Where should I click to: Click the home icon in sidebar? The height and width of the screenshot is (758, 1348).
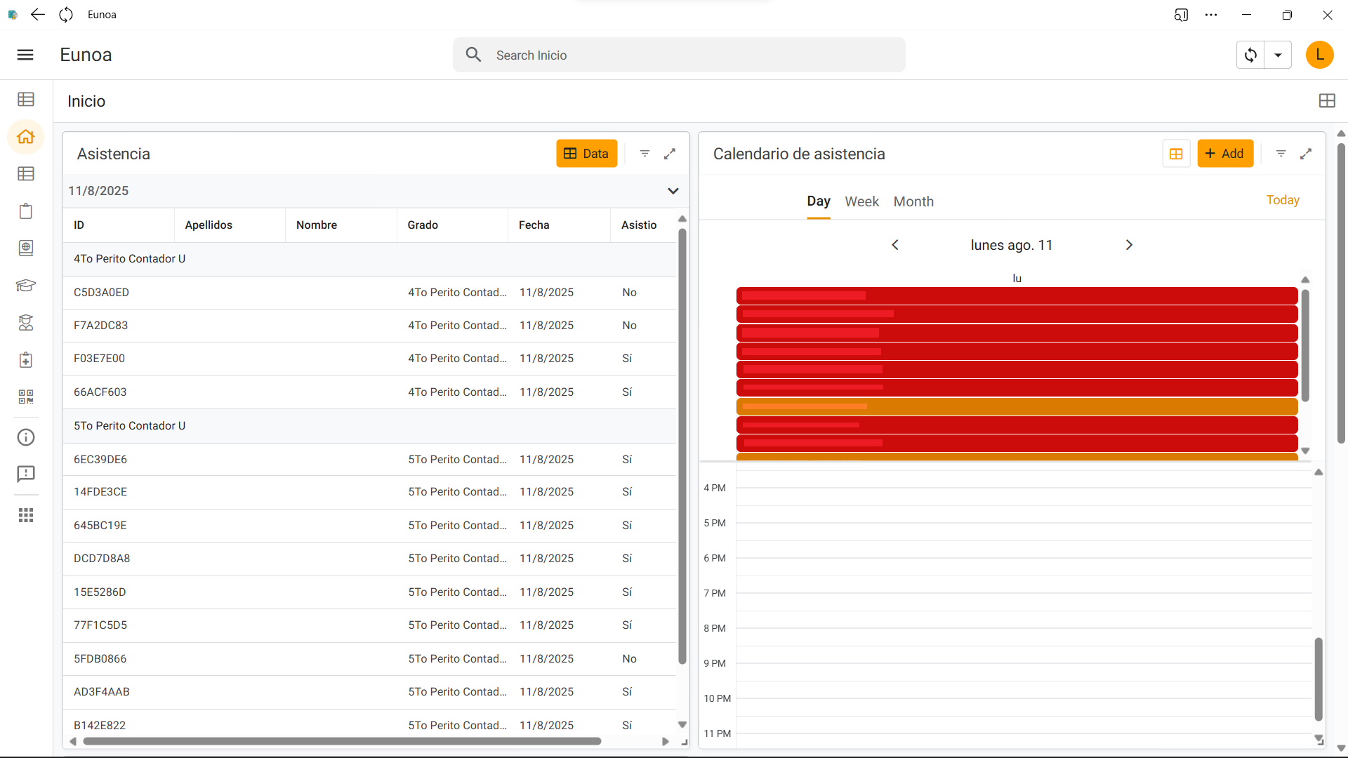[26, 137]
